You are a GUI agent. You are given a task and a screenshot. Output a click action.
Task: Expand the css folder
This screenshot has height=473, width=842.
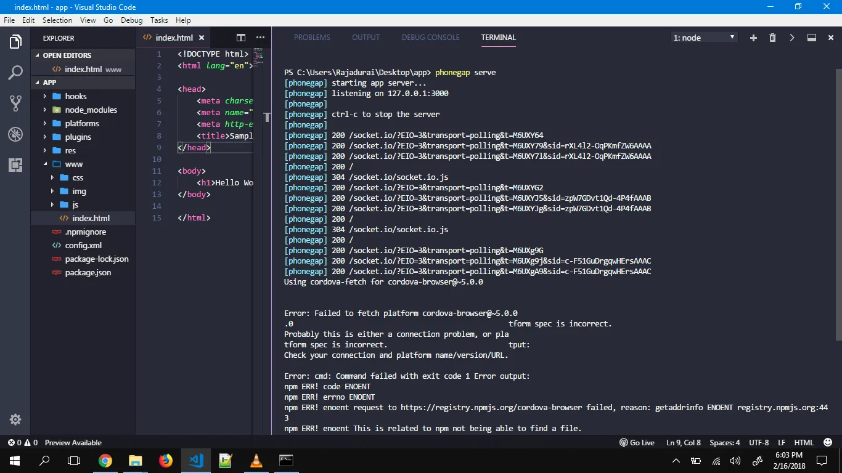point(83,177)
